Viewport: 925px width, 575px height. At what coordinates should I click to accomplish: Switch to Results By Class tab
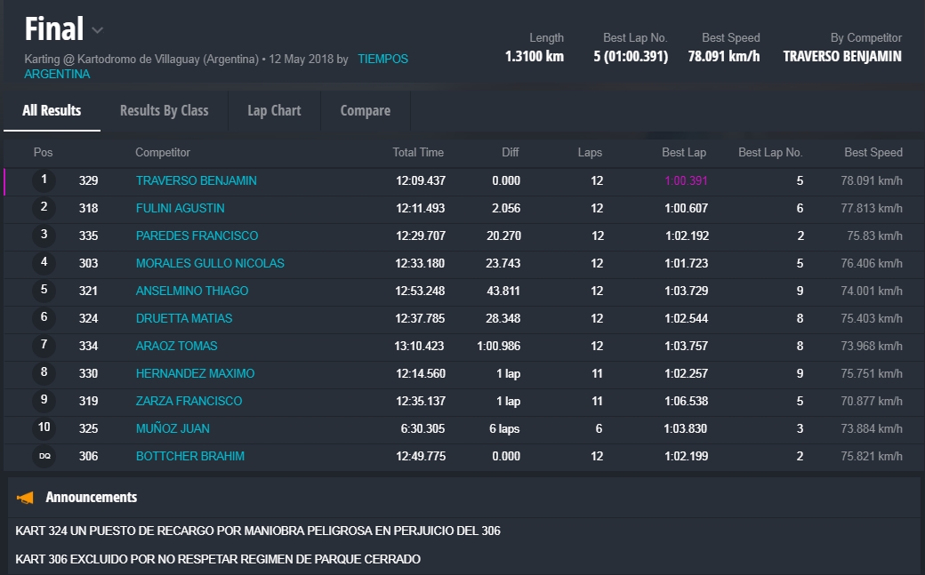click(x=164, y=111)
